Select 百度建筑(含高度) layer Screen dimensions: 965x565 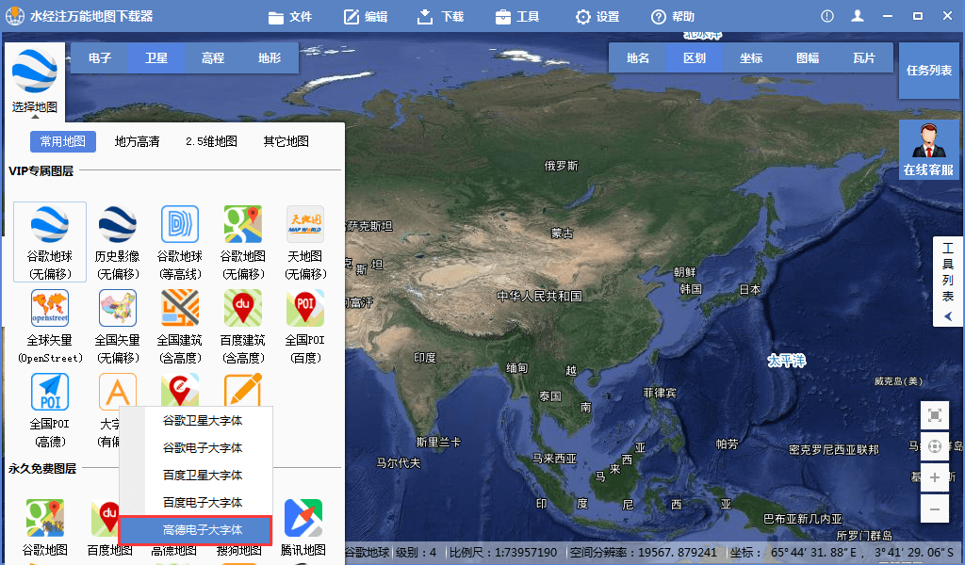pos(243,327)
